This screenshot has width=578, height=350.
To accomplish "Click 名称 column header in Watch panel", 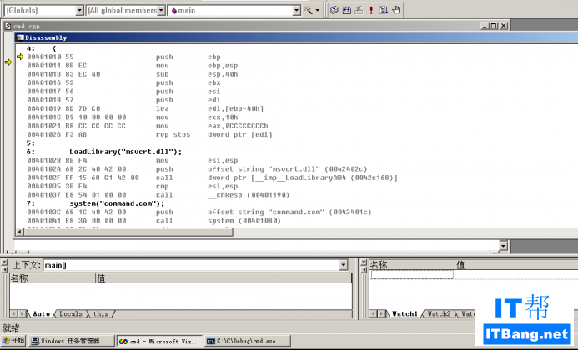I will (412, 264).
